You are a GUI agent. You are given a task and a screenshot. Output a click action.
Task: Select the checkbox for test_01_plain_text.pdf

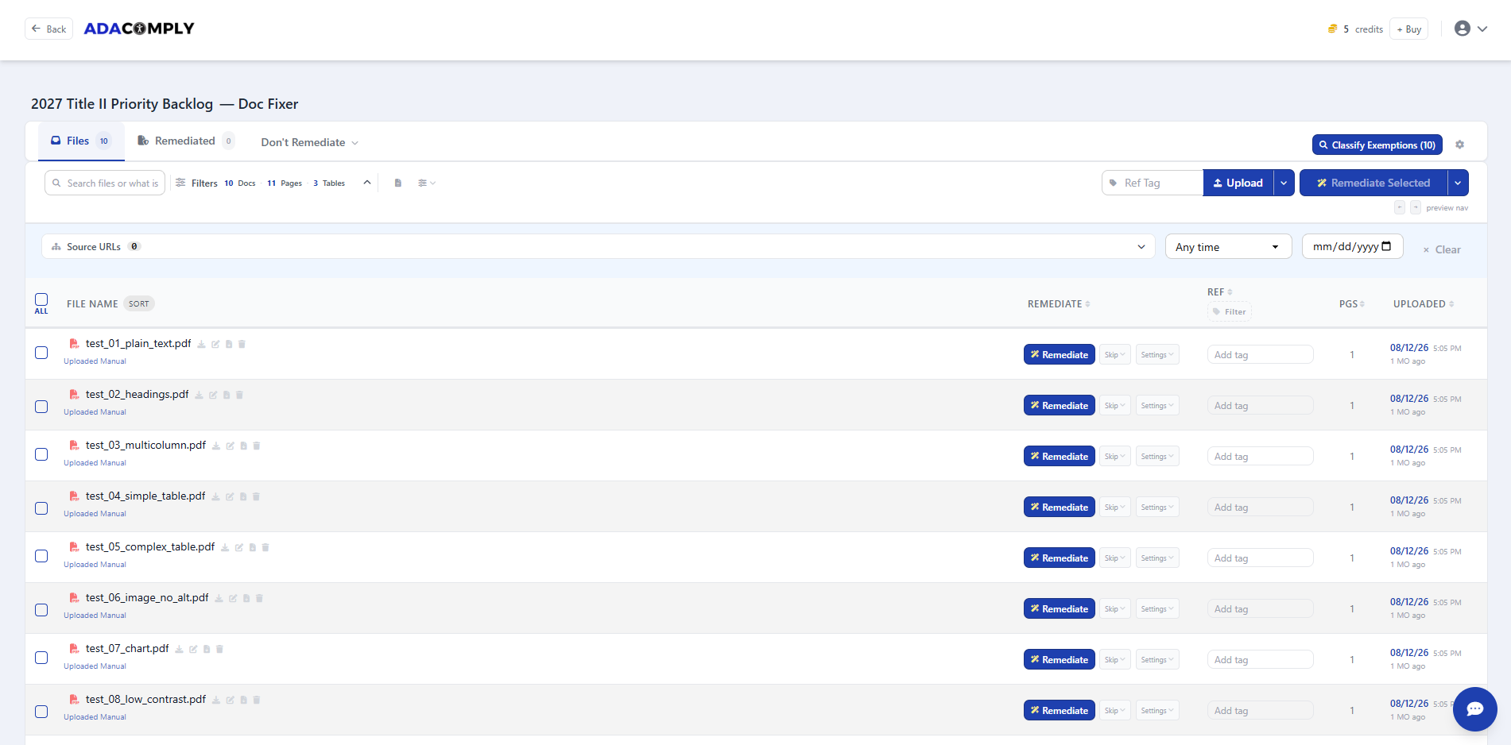pyautogui.click(x=41, y=353)
